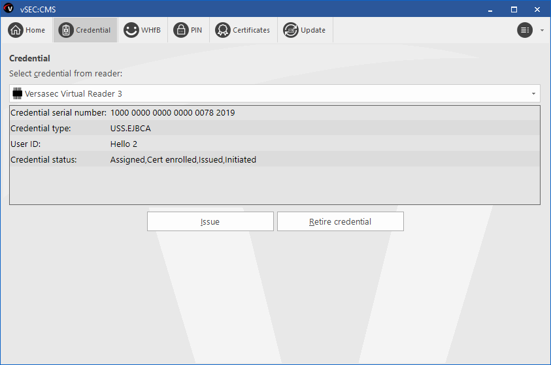This screenshot has height=365, width=551.
Task: Select the USS.EJBCA credential type value
Action: click(130, 129)
